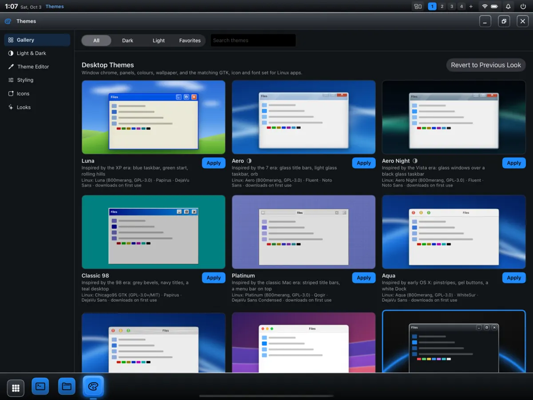This screenshot has width=533, height=400.
Task: Add a new workspace with plus
Action: 471,7
